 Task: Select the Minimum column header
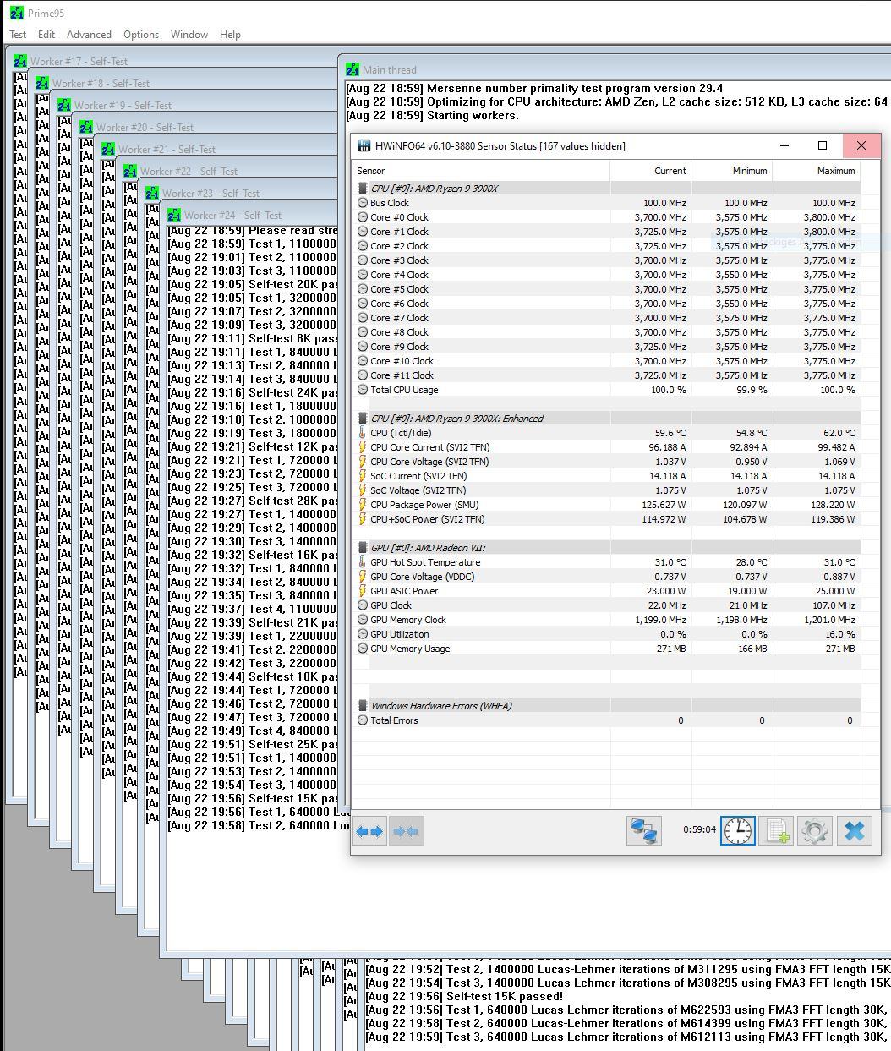(x=732, y=170)
